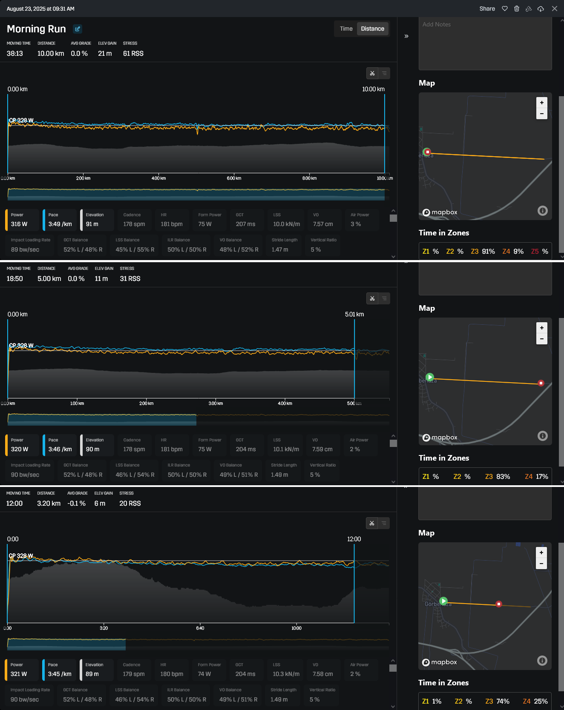Click the scissors crop icon above the 10.00 km chart

pos(372,73)
